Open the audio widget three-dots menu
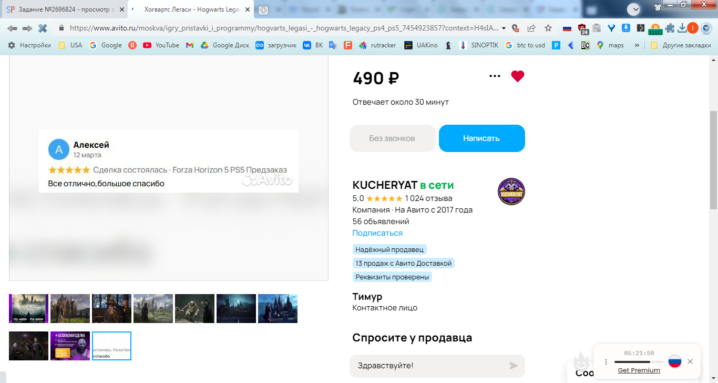This screenshot has height=383, width=718. (606, 362)
